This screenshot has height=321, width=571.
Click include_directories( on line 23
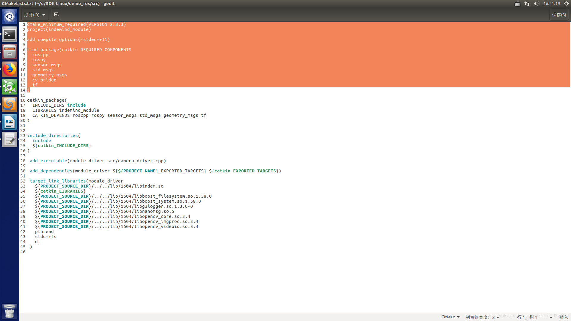pos(54,136)
